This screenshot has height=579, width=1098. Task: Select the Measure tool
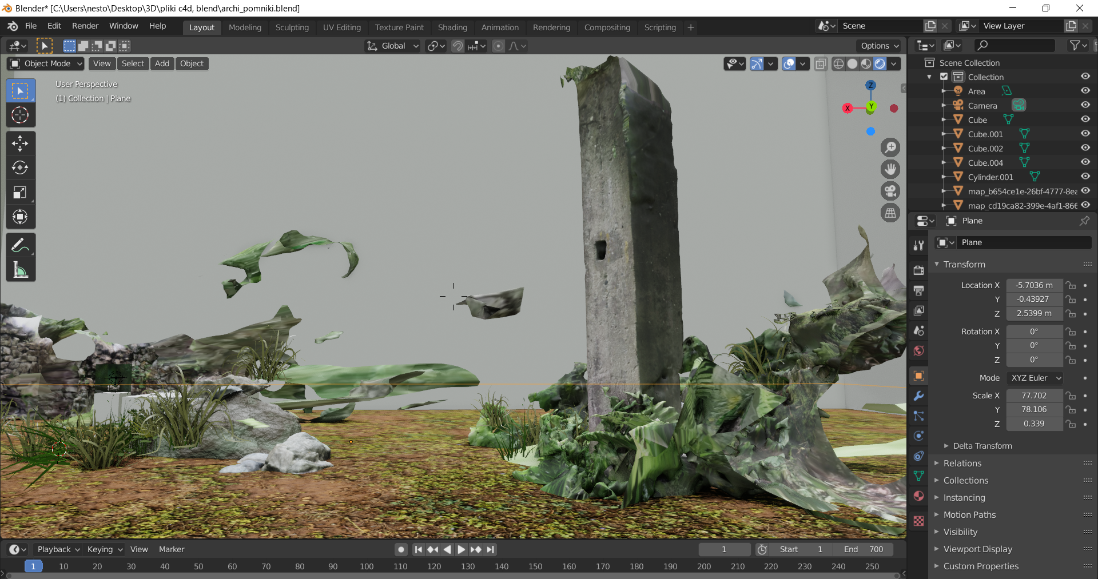click(x=20, y=270)
